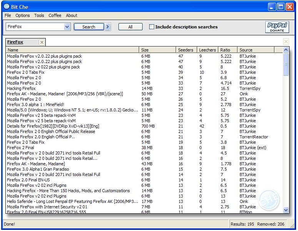Open the search term dropdown arrow
Viewport: 298px width, 231px height.
tap(67, 27)
